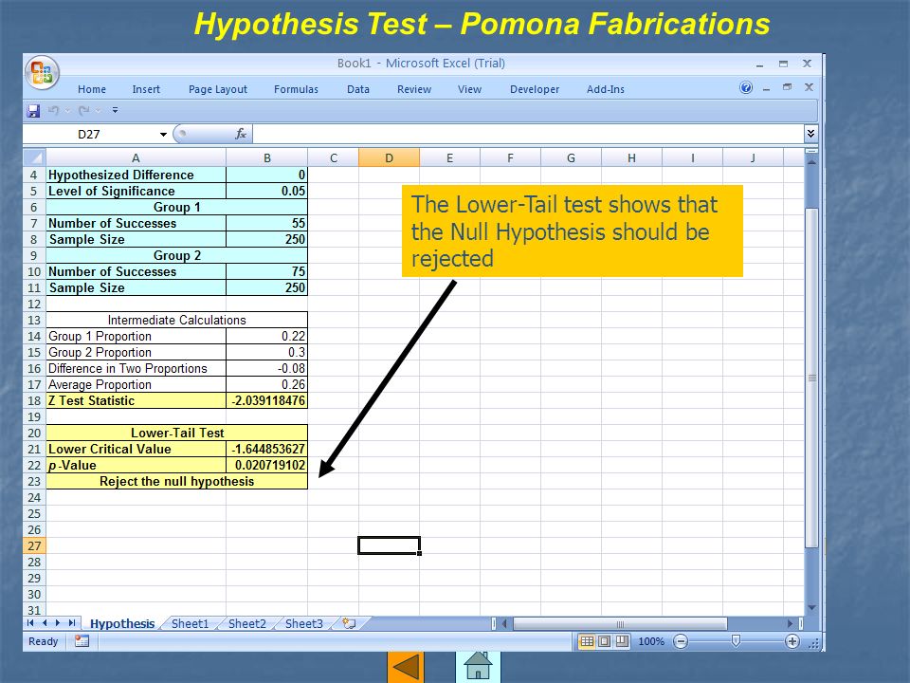
Task: Open the Developer ribbon tab
Action: 535,89
